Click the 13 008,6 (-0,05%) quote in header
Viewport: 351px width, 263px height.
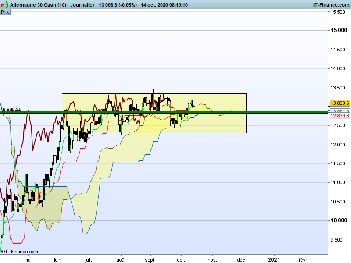coord(118,5)
